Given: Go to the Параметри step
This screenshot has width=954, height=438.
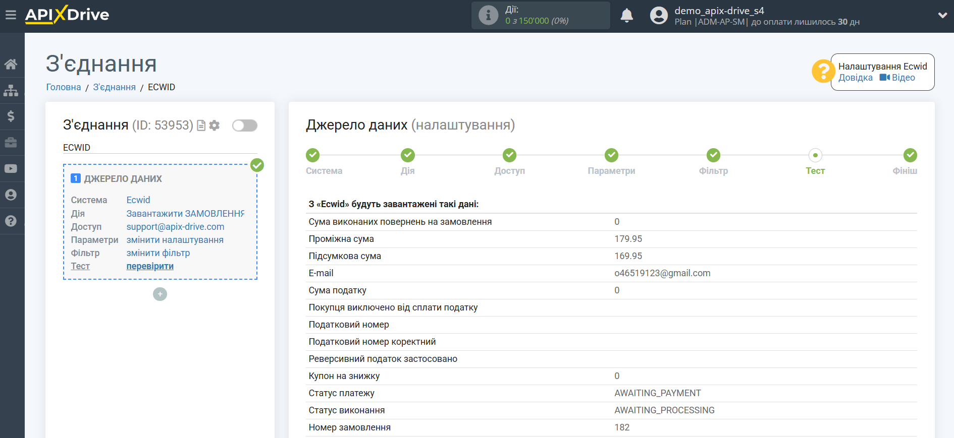Looking at the screenshot, I should pos(611,155).
